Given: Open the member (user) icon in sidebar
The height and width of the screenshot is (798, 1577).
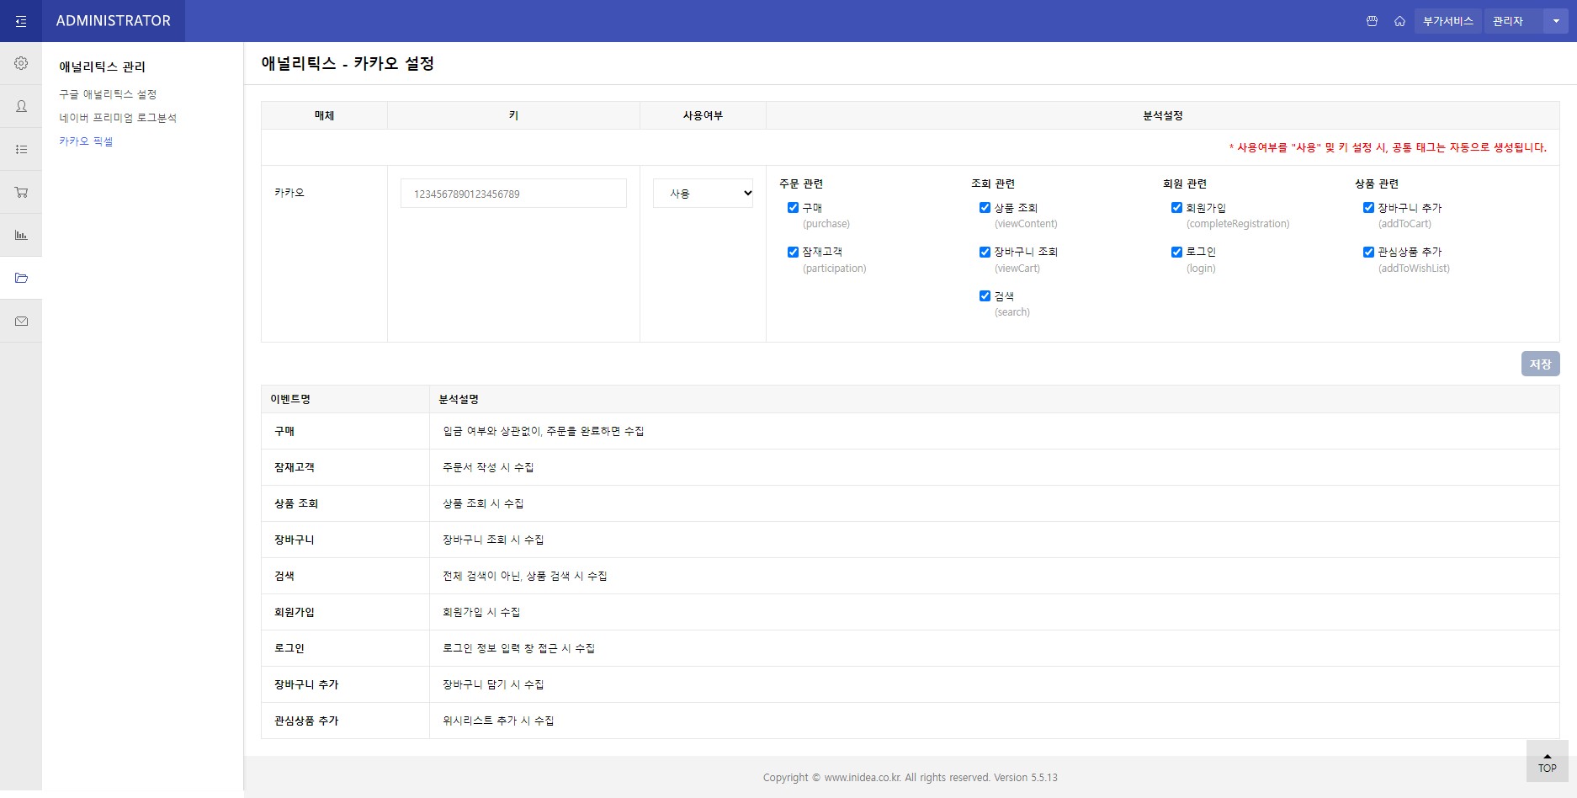Looking at the screenshot, I should (x=21, y=106).
